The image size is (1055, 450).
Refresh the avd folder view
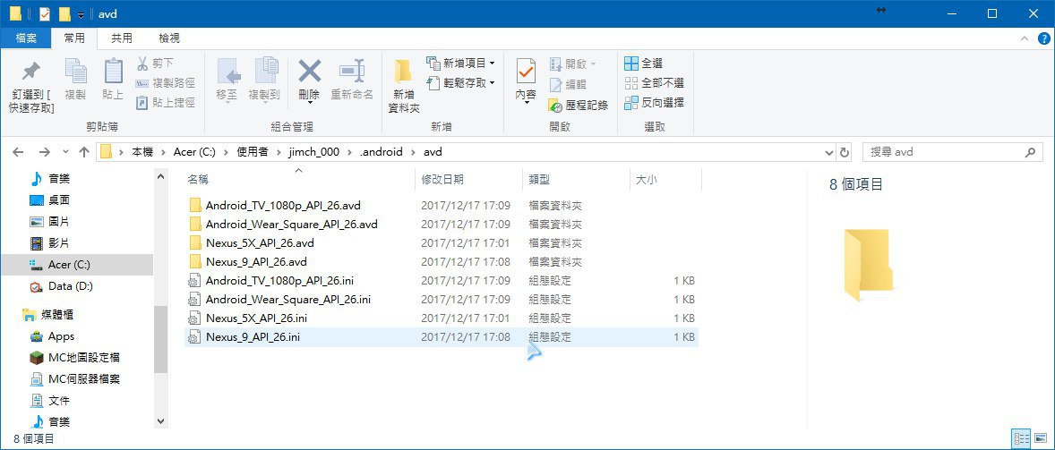click(x=845, y=152)
